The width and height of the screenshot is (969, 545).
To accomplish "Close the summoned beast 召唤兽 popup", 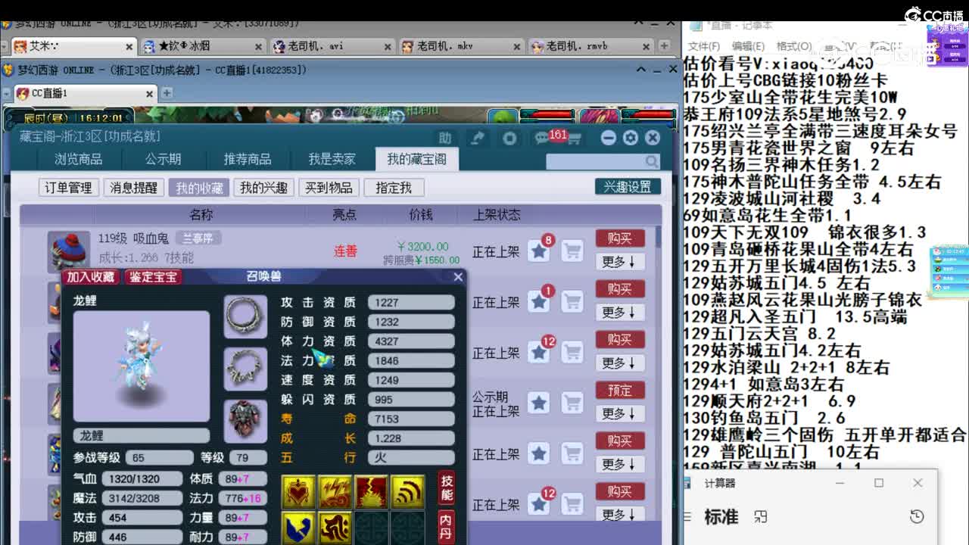I will (x=457, y=277).
